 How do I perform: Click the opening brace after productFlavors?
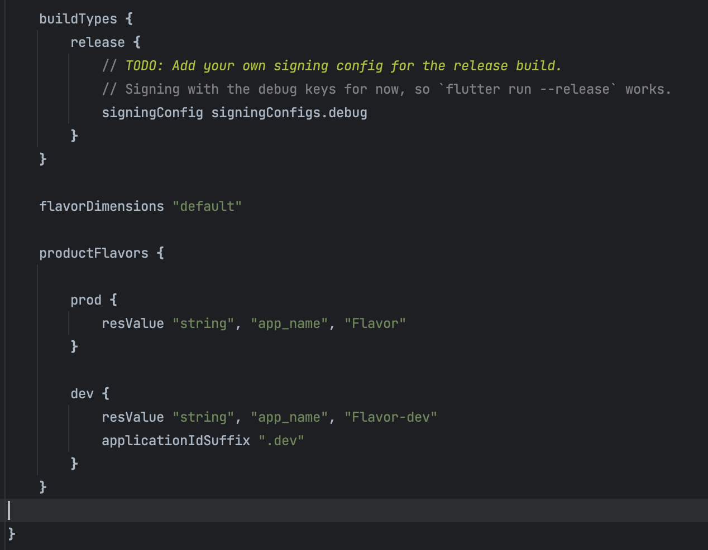coord(160,253)
